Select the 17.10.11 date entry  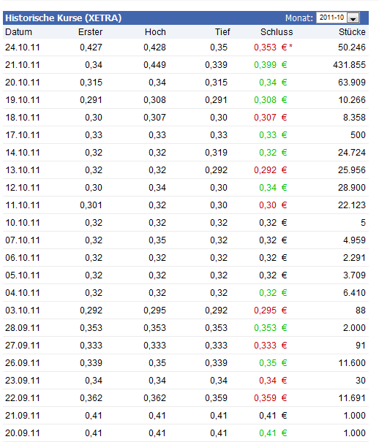(x=23, y=135)
